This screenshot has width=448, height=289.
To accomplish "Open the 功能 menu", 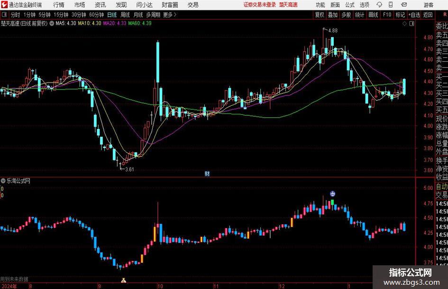I will click(320, 5).
